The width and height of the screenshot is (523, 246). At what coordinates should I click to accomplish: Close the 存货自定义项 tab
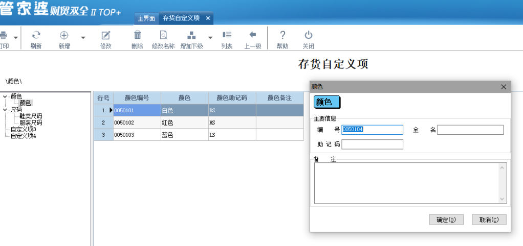pos(207,18)
